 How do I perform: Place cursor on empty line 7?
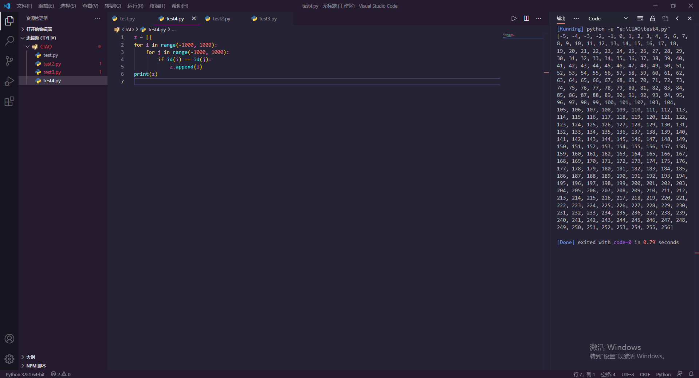[x=317, y=82]
